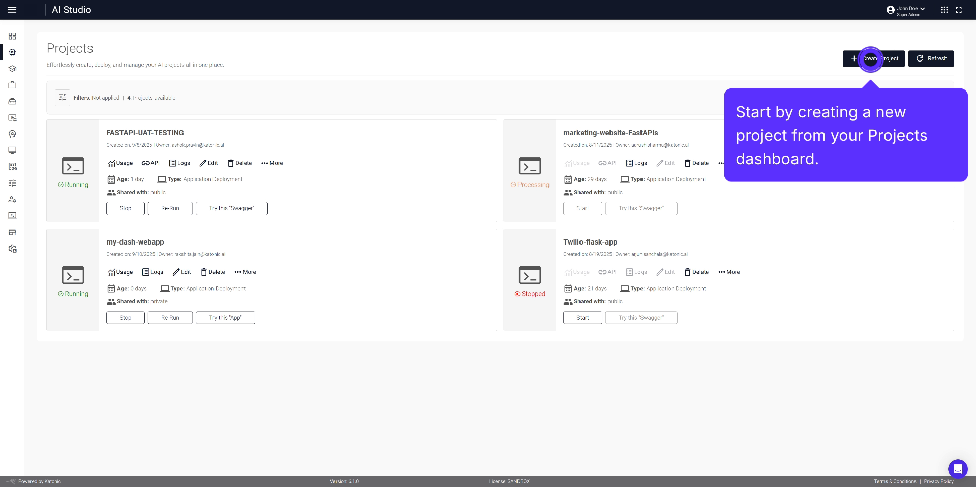Toggle fullscreen mode icon
Screen dimensions: 976x487
[x=959, y=10]
